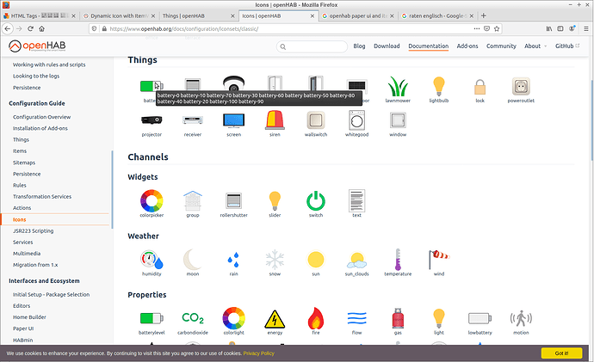Viewport: 594px width, 362px height.
Task: Click the colorlight property icon
Action: (x=234, y=318)
